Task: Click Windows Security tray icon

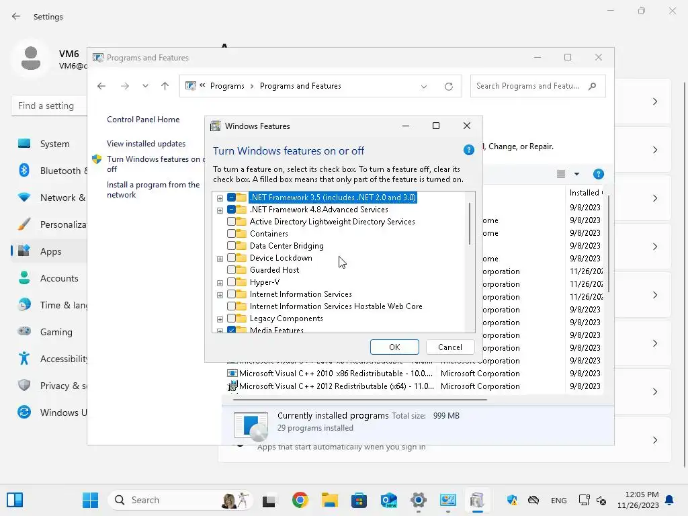Action: 511,500
